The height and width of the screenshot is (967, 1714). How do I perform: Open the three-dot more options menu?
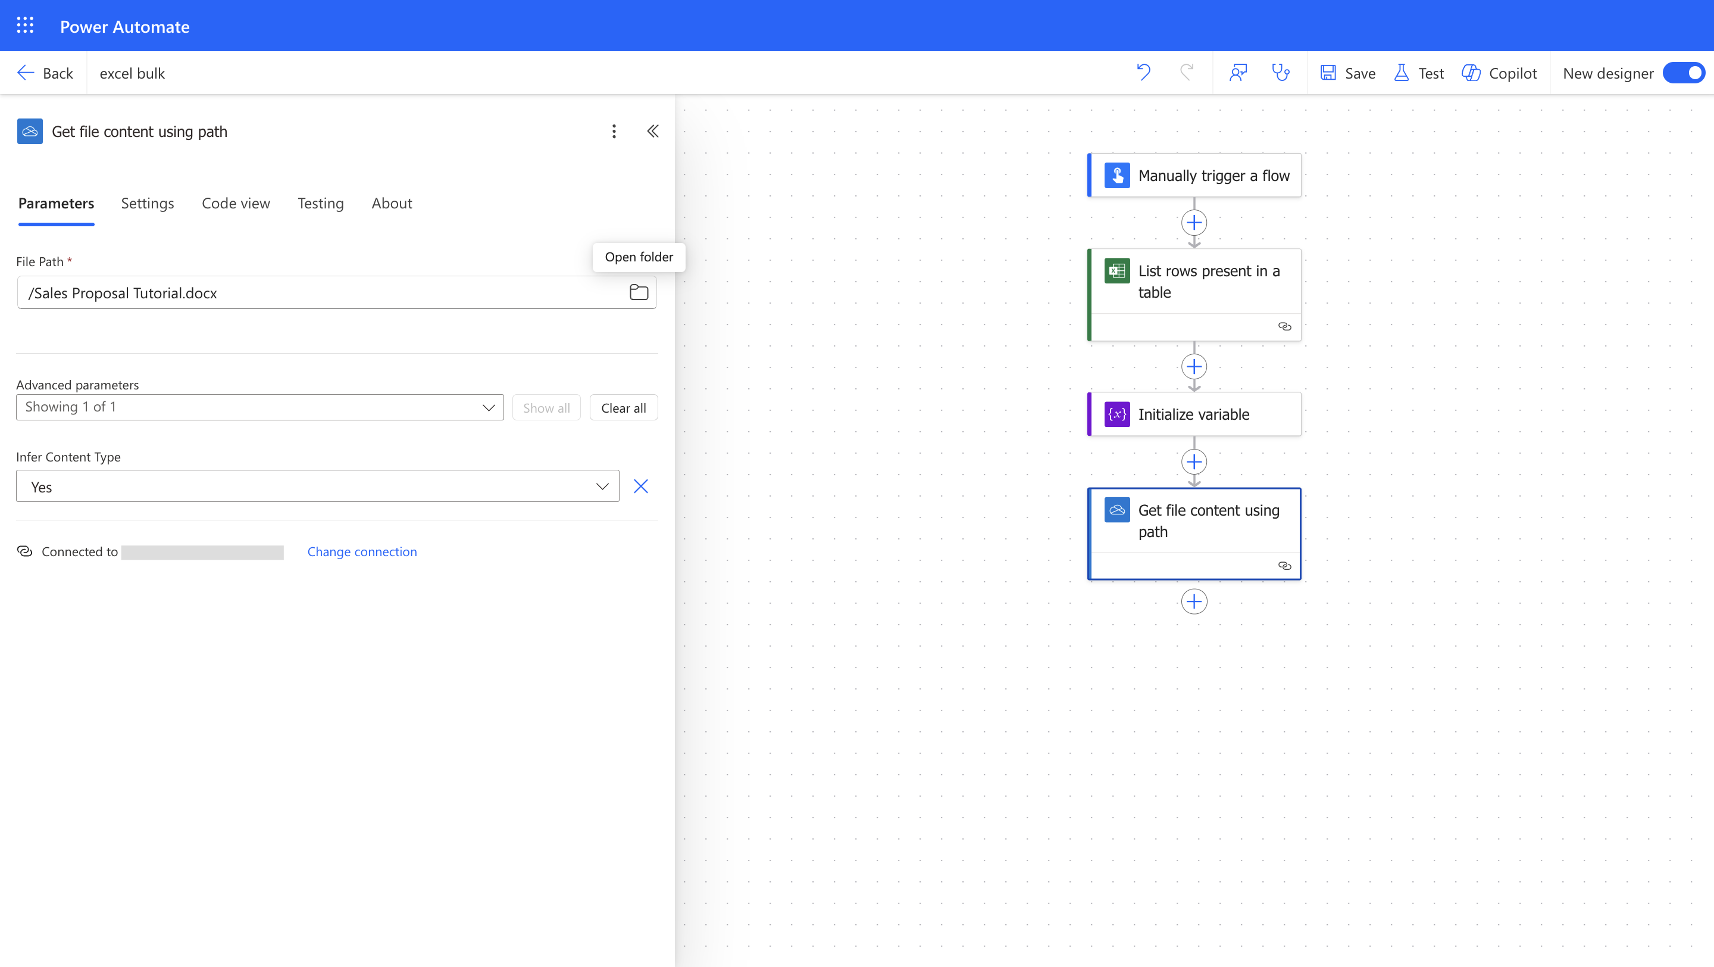pos(614,131)
